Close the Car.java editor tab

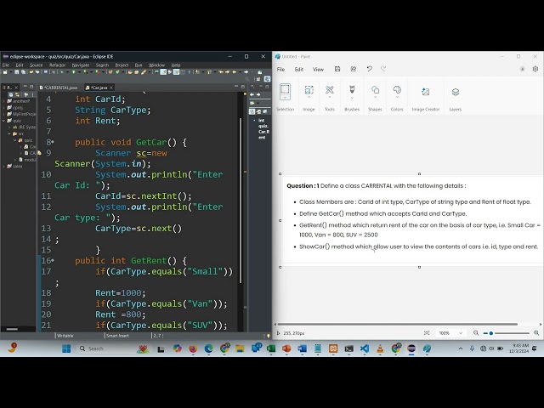pos(111,88)
